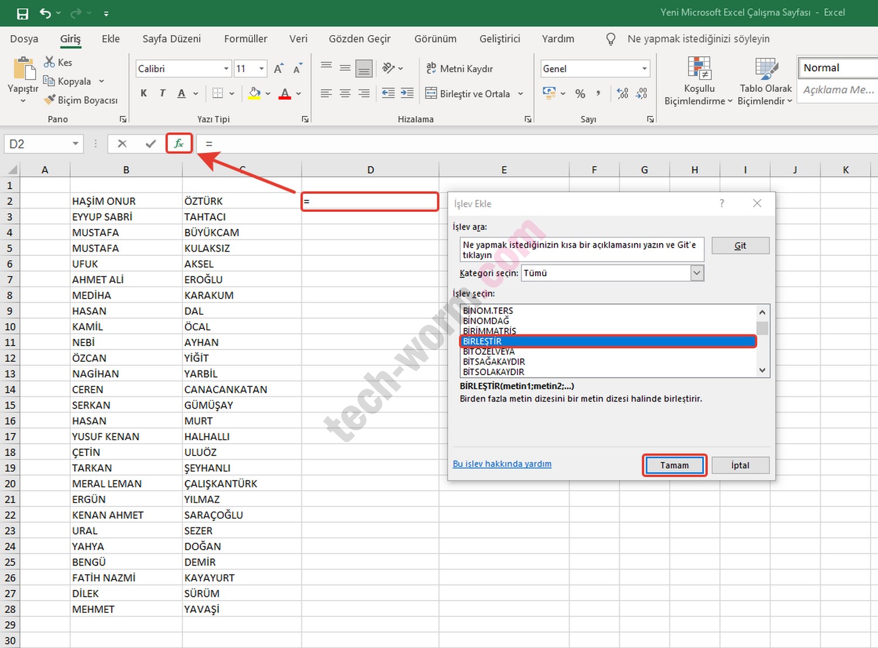The image size is (878, 648).
Task: Toggle italic T formatting
Action: 162,94
